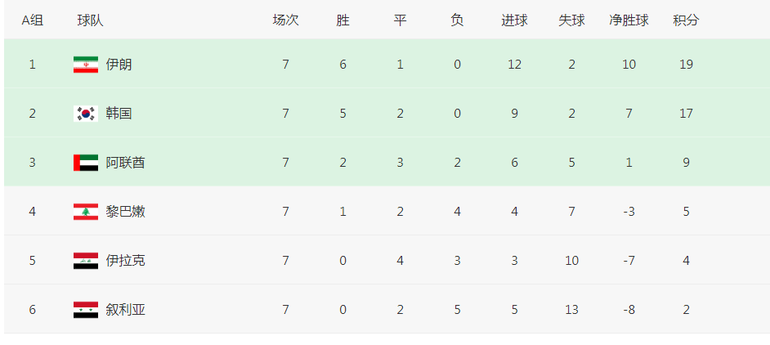770x345 pixels.
Task: Click the Iran flag icon
Action: pos(85,65)
